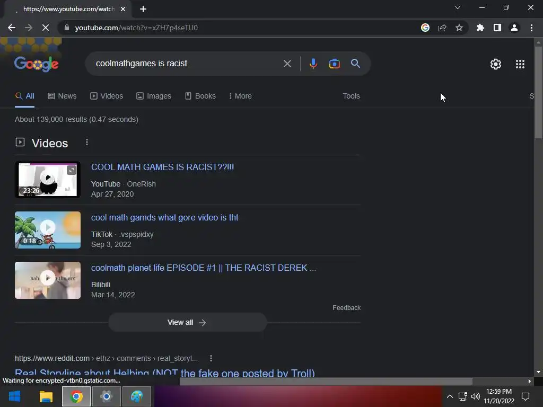
Task: Submit the search with magnifier icon
Action: (356, 64)
